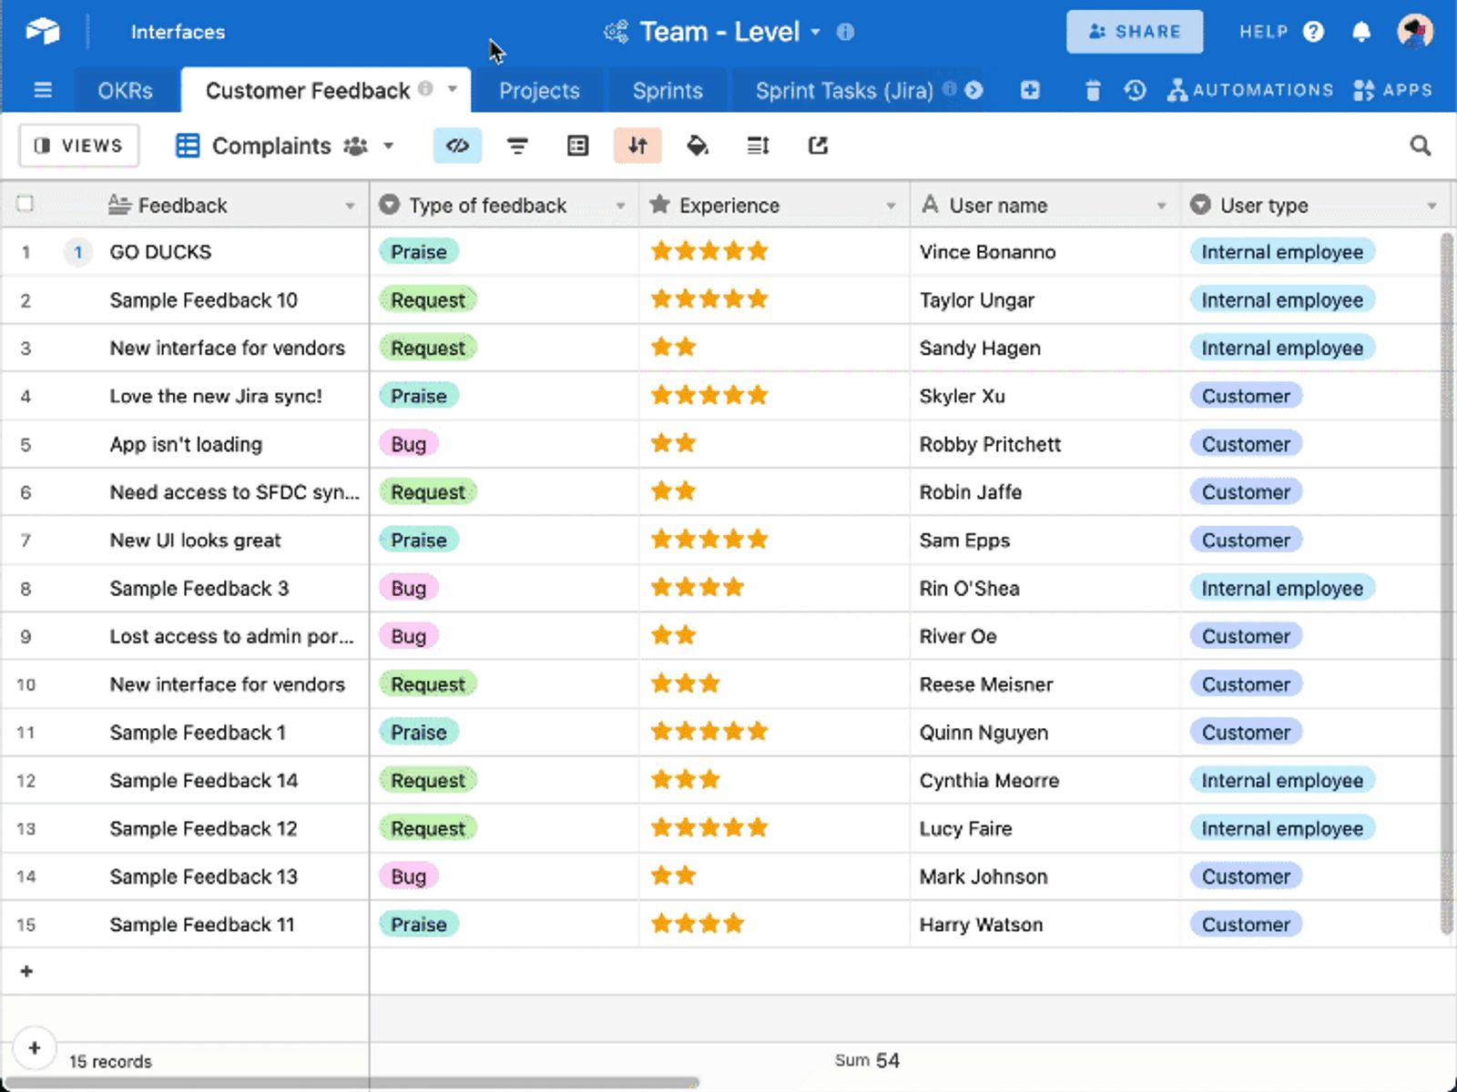Expand the User name column menu
Image resolution: width=1457 pixels, height=1092 pixels.
[x=1161, y=206]
